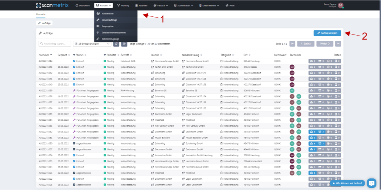The height and width of the screenshot is (190, 381).
Task: Open the Dashboard page
Action: 83,5
